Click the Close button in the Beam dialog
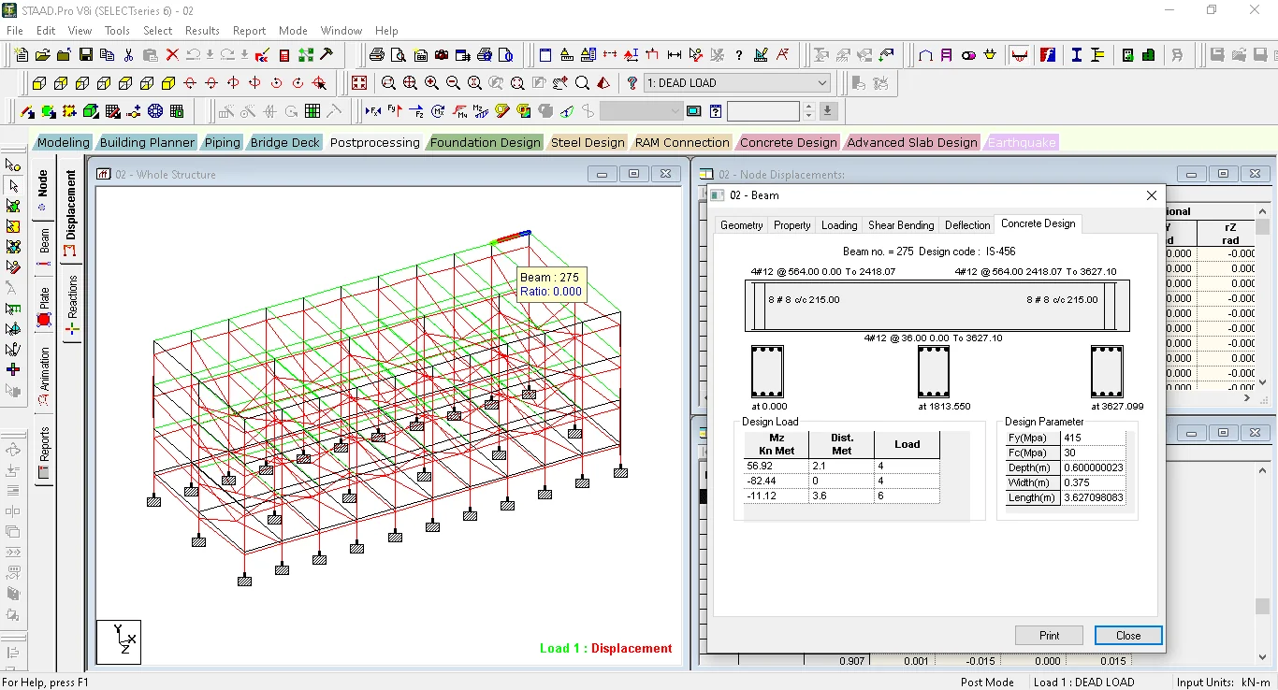This screenshot has height=690, width=1278. point(1128,636)
